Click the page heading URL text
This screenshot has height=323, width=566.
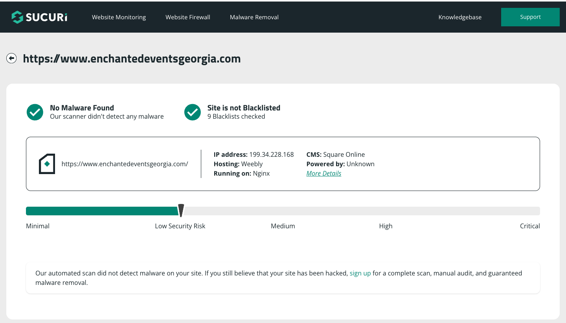click(132, 59)
